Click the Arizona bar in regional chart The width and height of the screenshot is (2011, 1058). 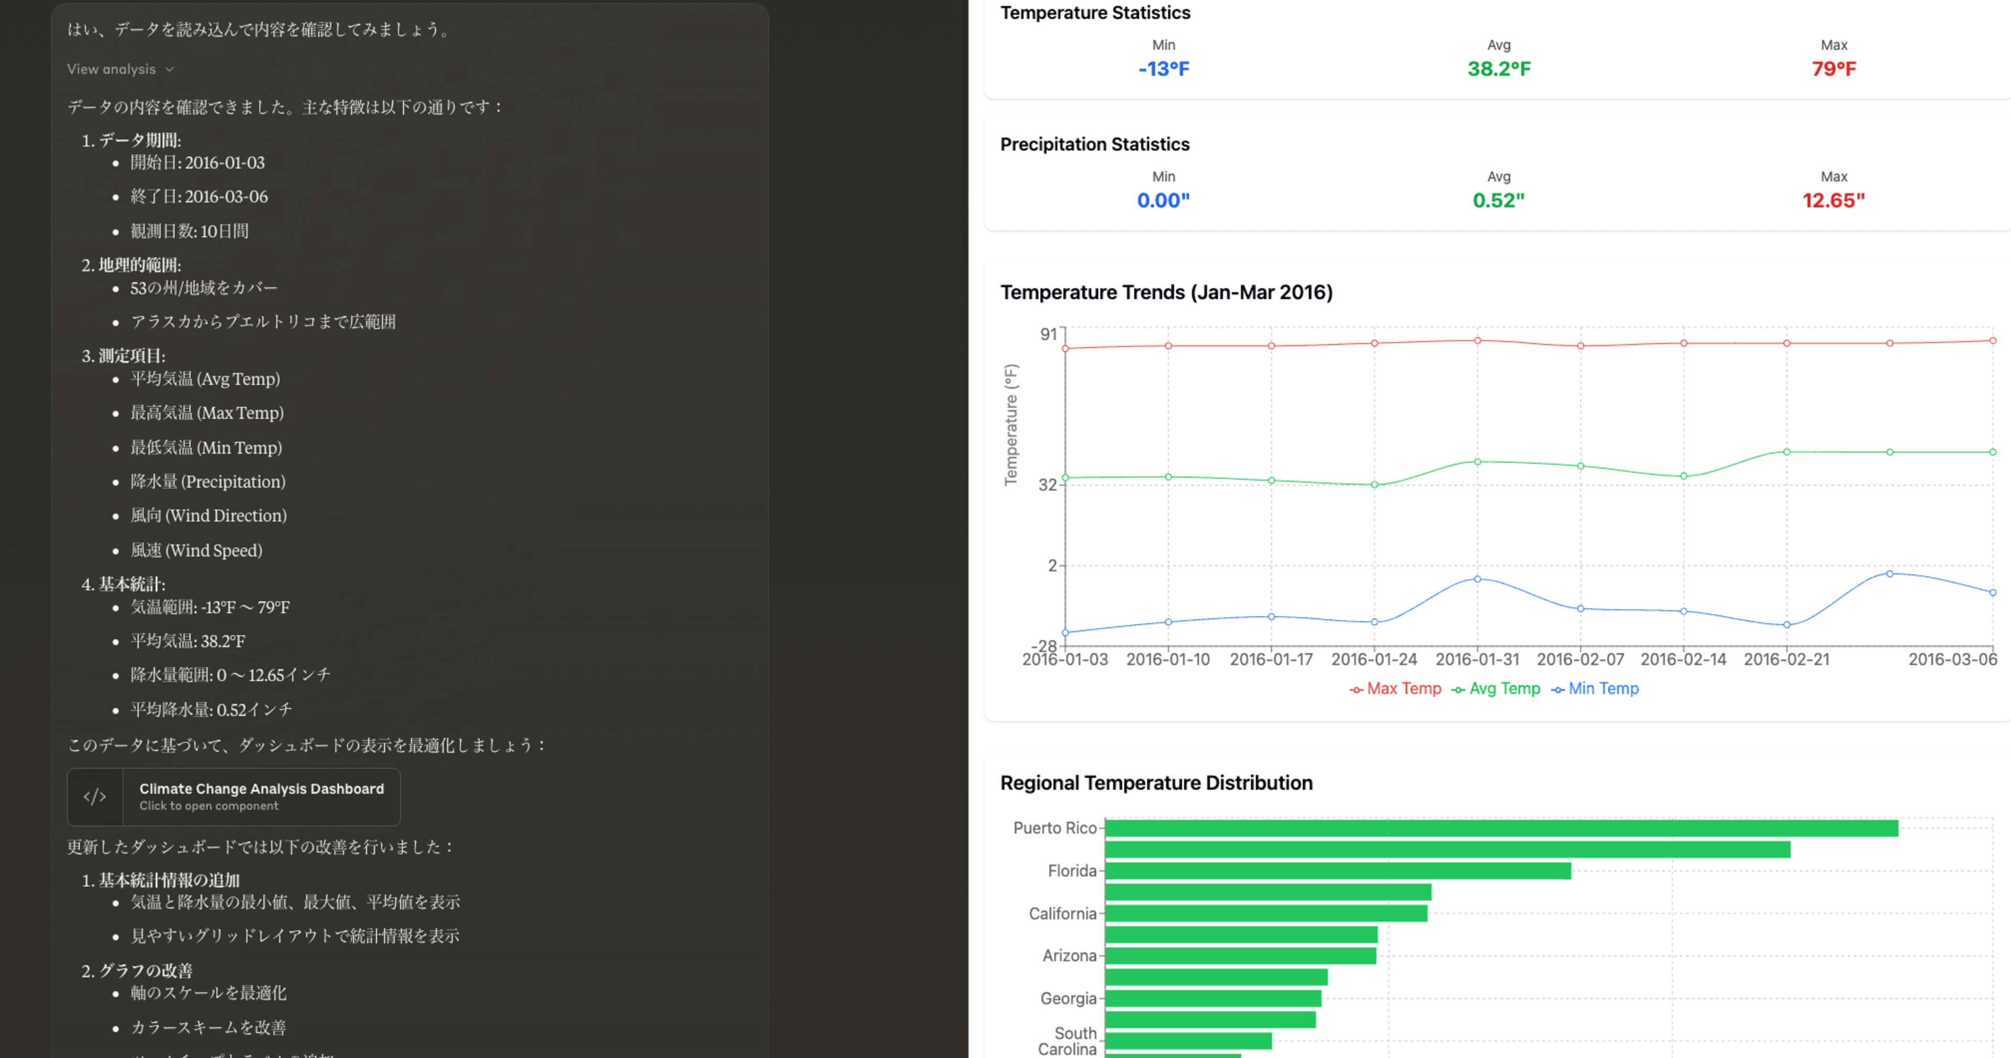pyautogui.click(x=1240, y=956)
